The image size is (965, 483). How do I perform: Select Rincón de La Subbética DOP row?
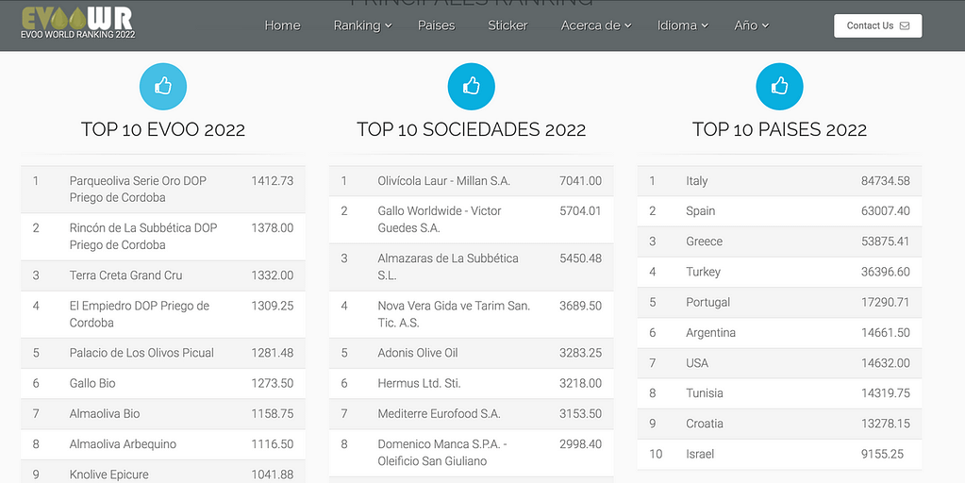pos(163,236)
